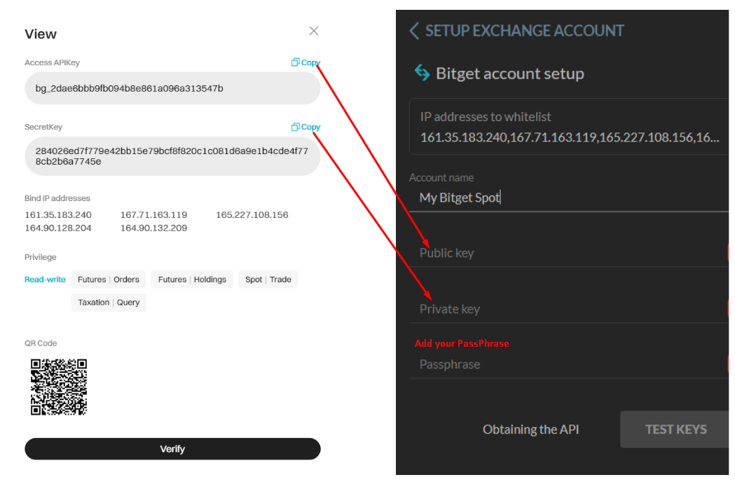Image resolution: width=735 pixels, height=482 pixels.
Task: Click the back chevron on Setup Exchange Account
Action: tap(413, 31)
